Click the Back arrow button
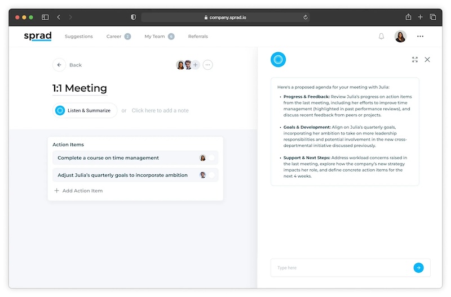 (x=59, y=65)
